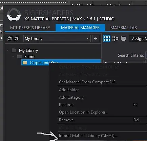Select the Carpet and Rug folder icon
The image size is (147, 141).
[25, 62]
